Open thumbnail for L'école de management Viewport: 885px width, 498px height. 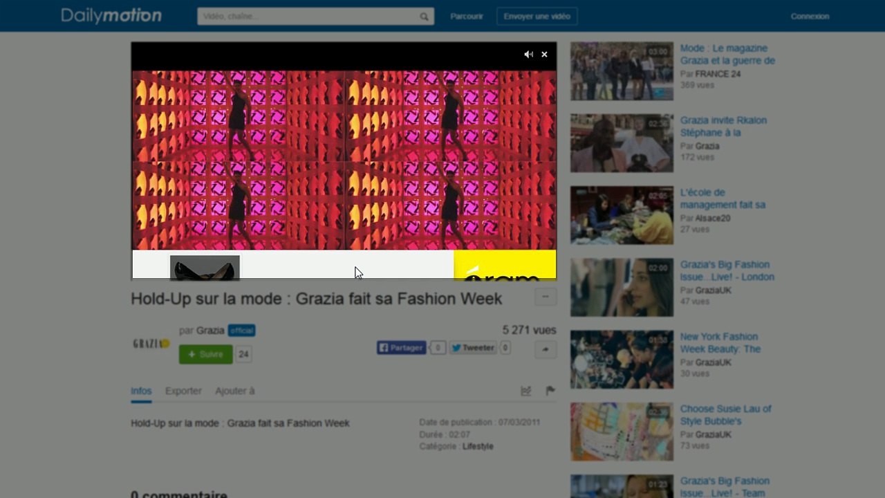[x=622, y=215]
